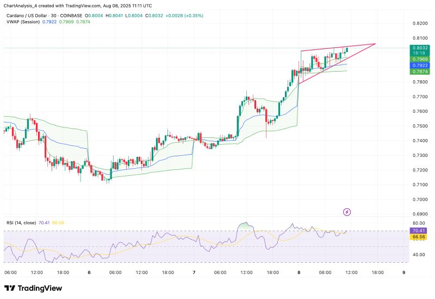Click the 0.6900 level on price axis
The image size is (435, 299).
coord(419,215)
